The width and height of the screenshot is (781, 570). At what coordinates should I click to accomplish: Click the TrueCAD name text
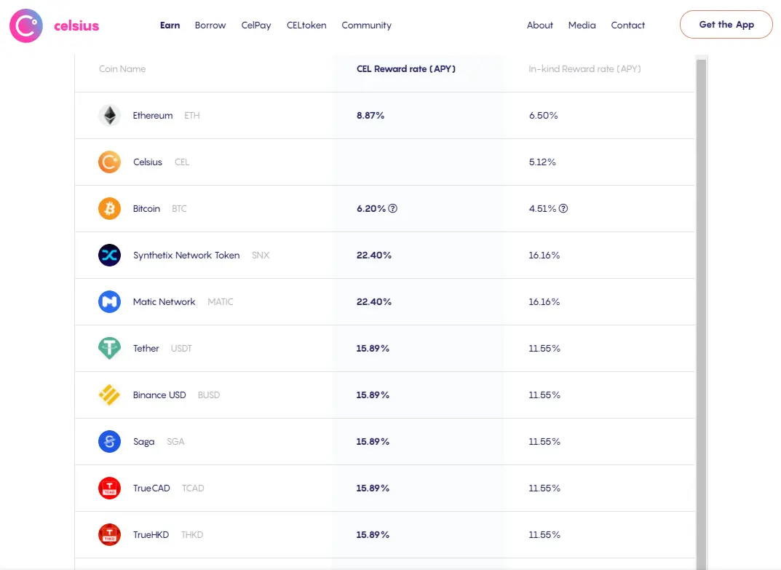[151, 488]
